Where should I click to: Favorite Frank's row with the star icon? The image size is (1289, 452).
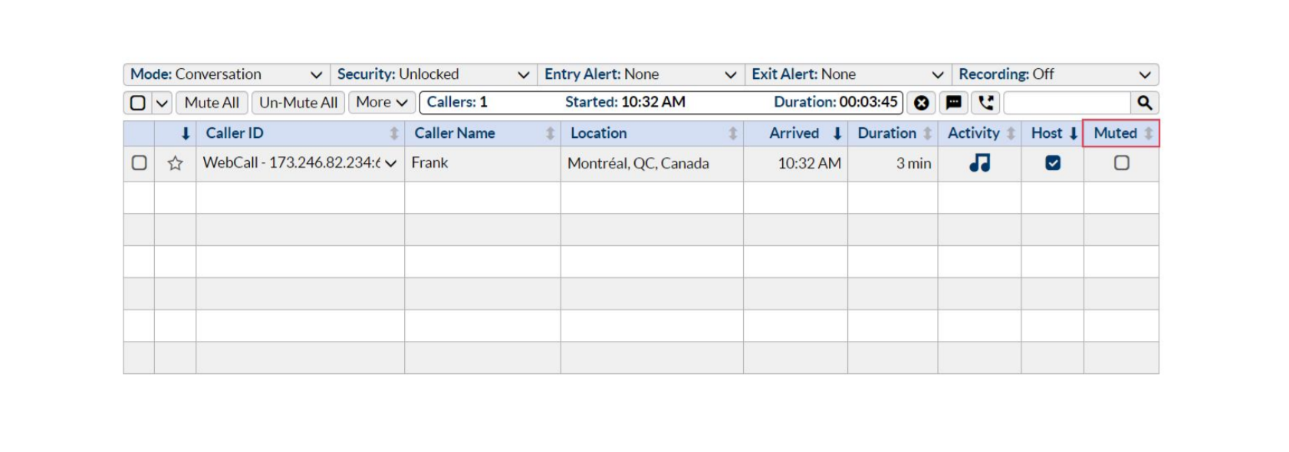(176, 163)
